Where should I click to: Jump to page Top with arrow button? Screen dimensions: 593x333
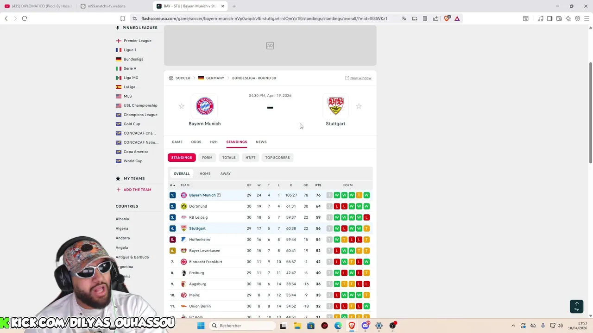(576, 306)
